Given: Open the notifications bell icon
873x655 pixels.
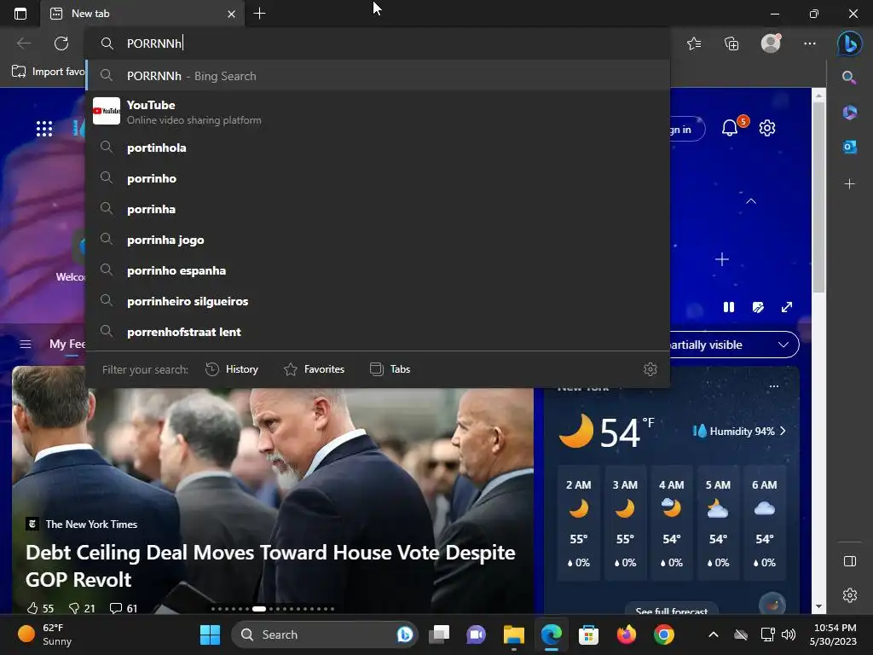Looking at the screenshot, I should coord(730,128).
